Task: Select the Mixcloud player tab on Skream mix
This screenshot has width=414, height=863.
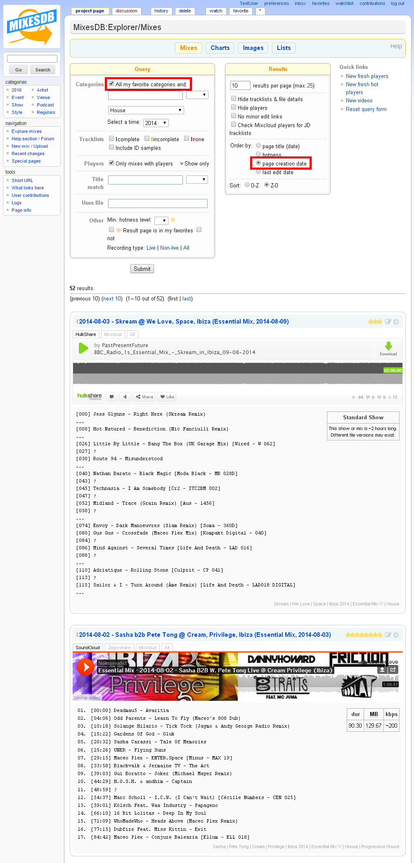Action: 113,334
